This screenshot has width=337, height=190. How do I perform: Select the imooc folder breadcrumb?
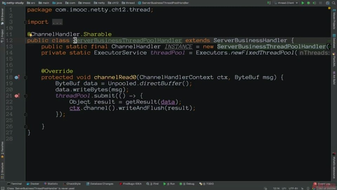coord(85,3)
